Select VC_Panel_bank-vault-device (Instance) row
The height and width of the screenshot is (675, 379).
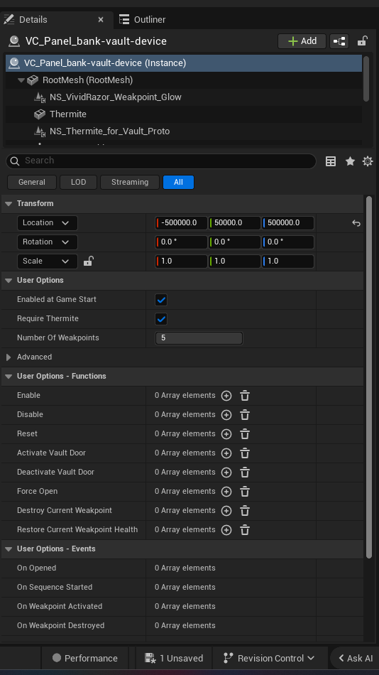(184, 63)
